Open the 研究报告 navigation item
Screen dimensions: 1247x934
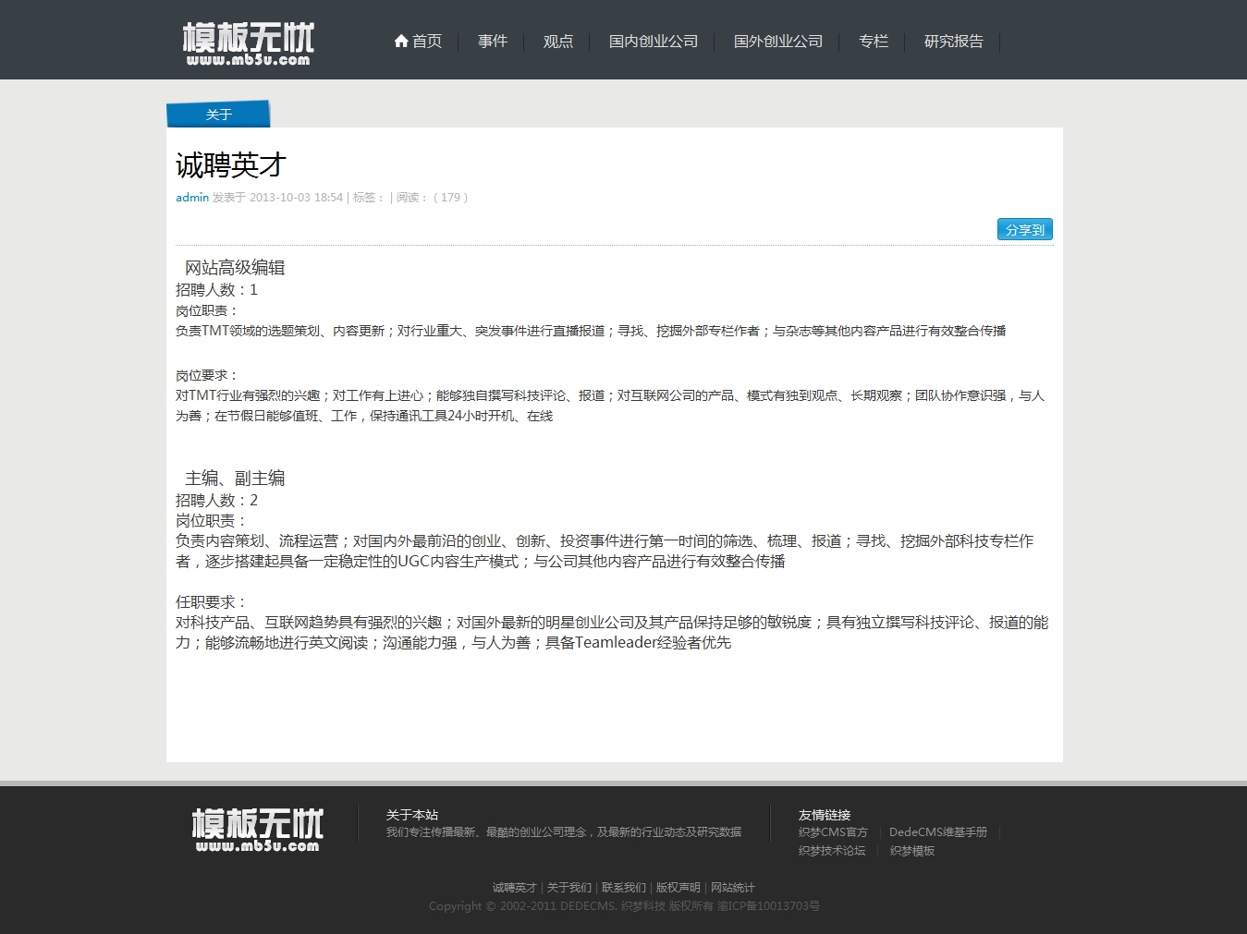(953, 42)
